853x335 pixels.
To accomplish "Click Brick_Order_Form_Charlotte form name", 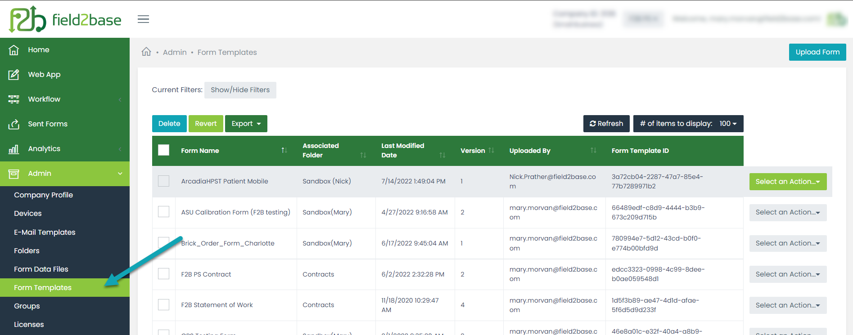I will point(228,243).
